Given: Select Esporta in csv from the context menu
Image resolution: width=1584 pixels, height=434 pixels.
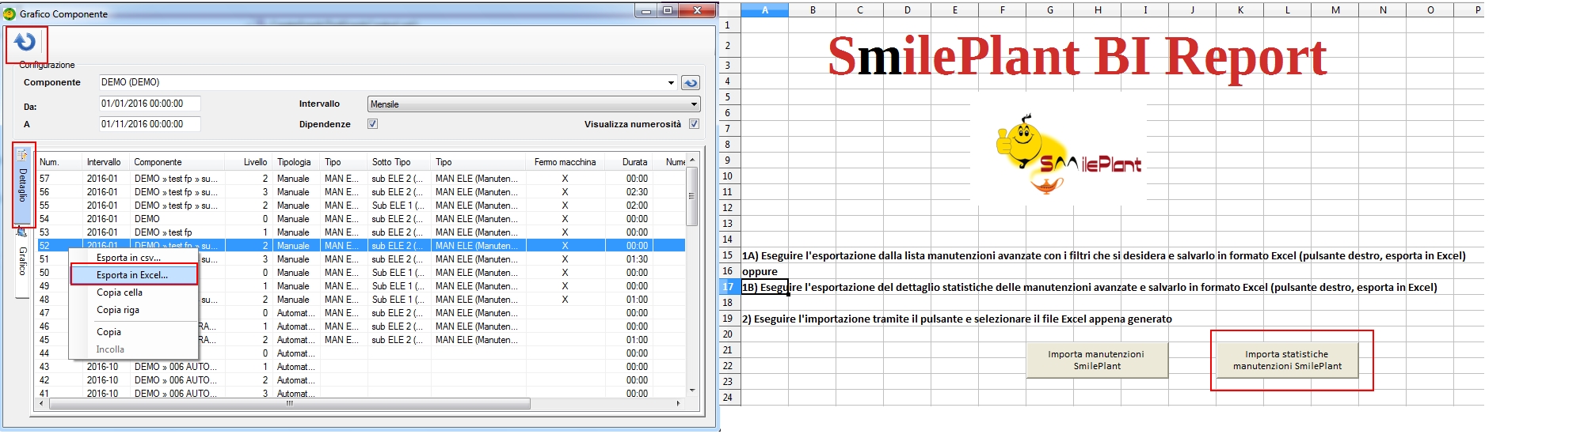Looking at the screenshot, I should (x=128, y=258).
